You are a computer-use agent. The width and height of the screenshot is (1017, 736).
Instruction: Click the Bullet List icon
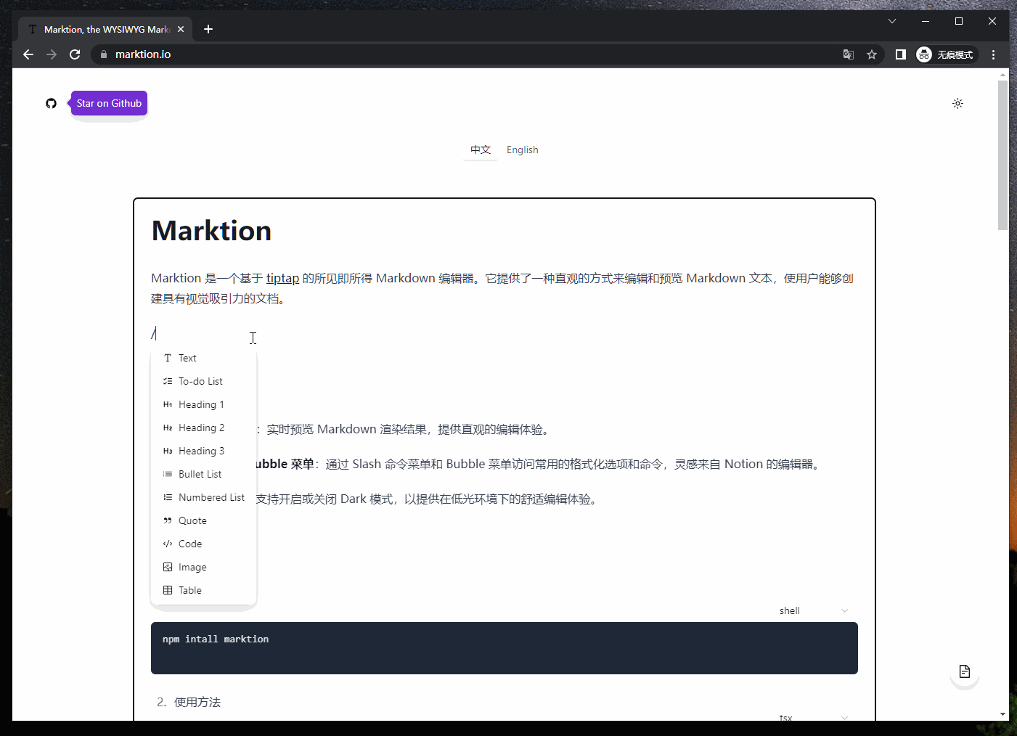[168, 474]
